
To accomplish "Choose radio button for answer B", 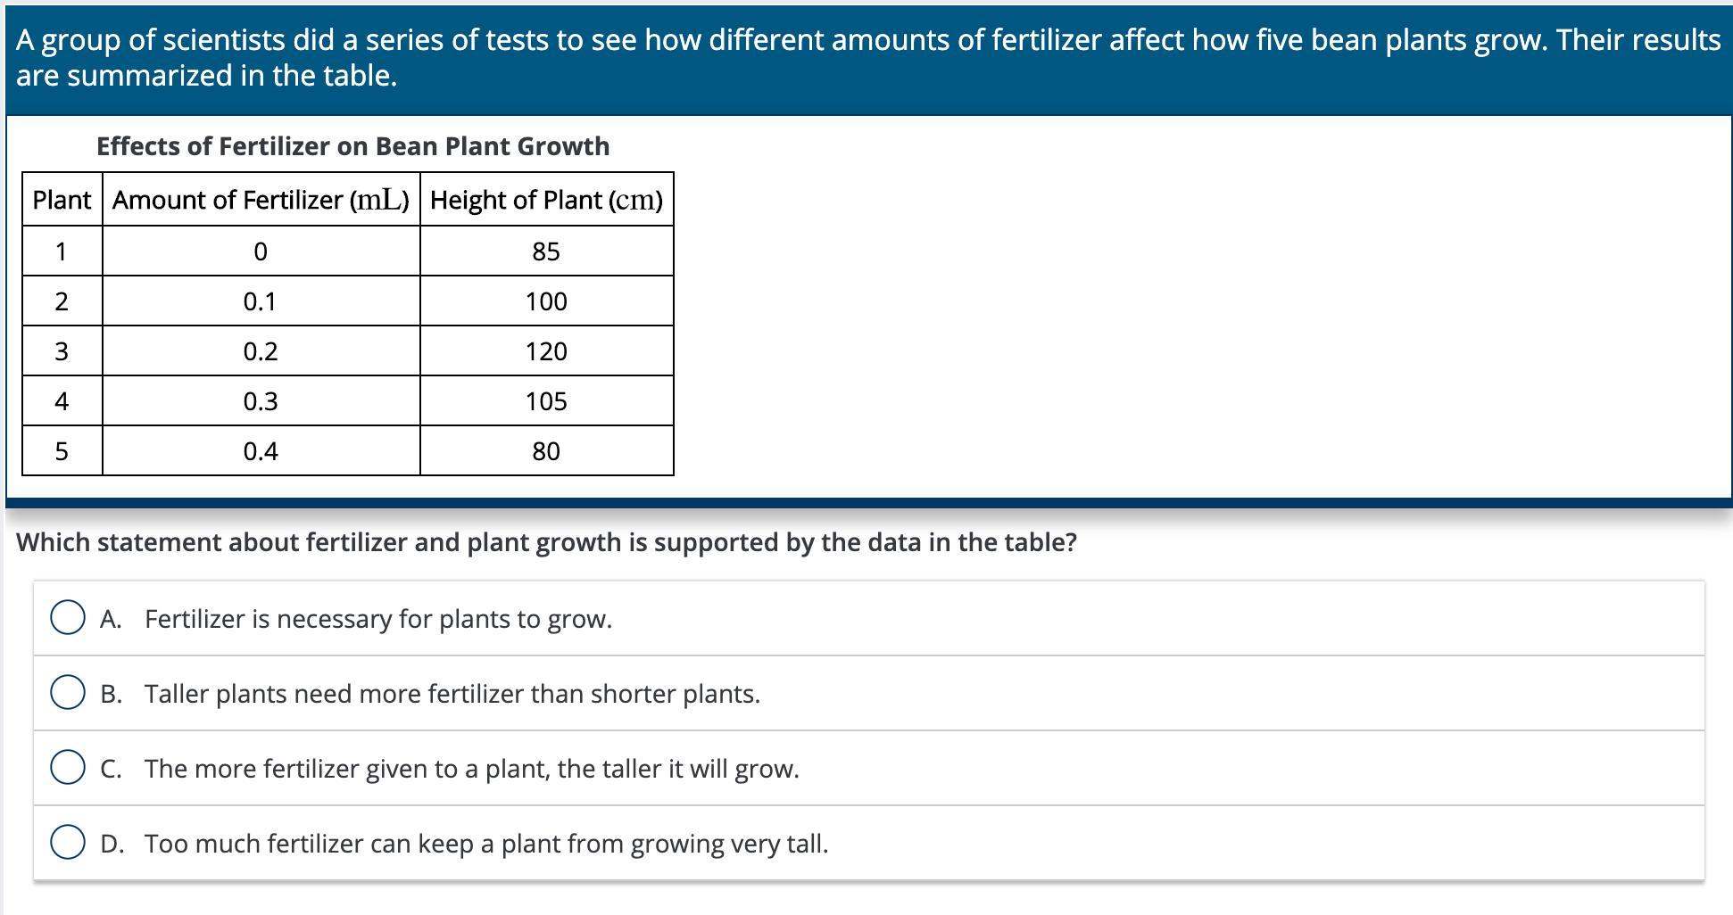I will pyautogui.click(x=68, y=693).
